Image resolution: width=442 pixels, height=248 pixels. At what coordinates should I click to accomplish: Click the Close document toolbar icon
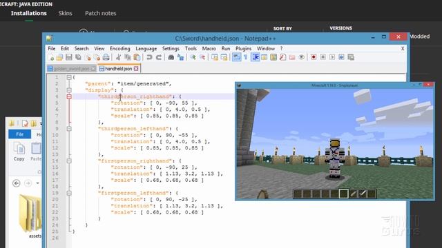tap(88, 57)
